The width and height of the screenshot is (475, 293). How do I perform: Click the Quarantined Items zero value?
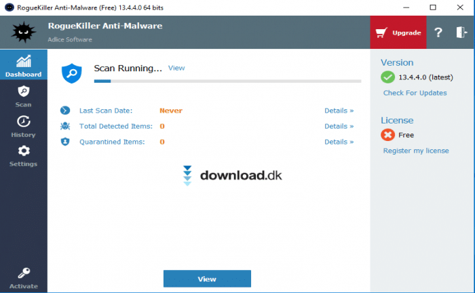click(x=162, y=142)
